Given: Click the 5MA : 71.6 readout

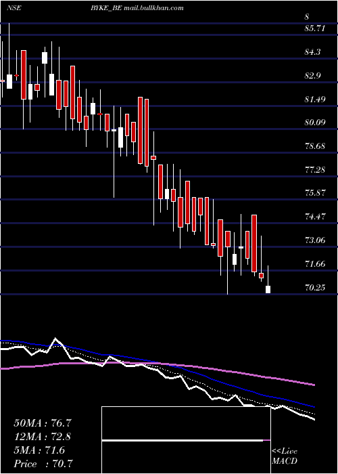Looking at the screenshot, I should [x=39, y=450].
